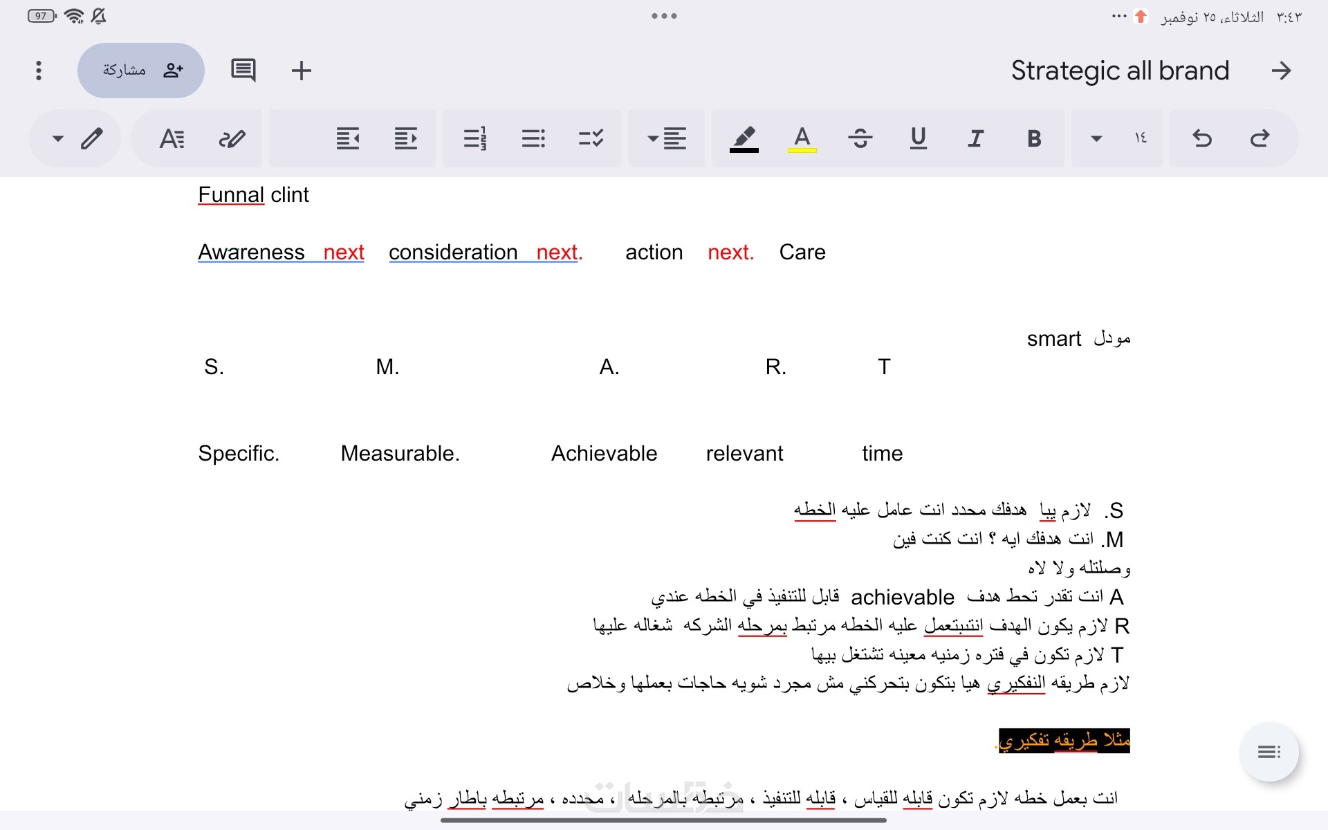This screenshot has height=830, width=1328.
Task: Toggle Italic formatting
Action: point(975,138)
